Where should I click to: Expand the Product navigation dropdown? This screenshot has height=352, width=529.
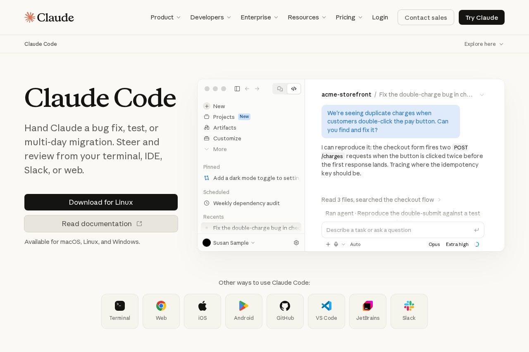[166, 17]
